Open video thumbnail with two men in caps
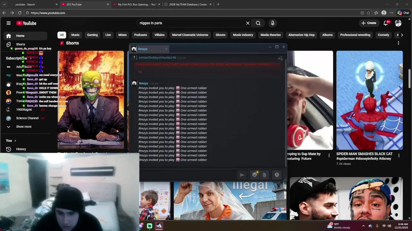 click(x=346, y=199)
